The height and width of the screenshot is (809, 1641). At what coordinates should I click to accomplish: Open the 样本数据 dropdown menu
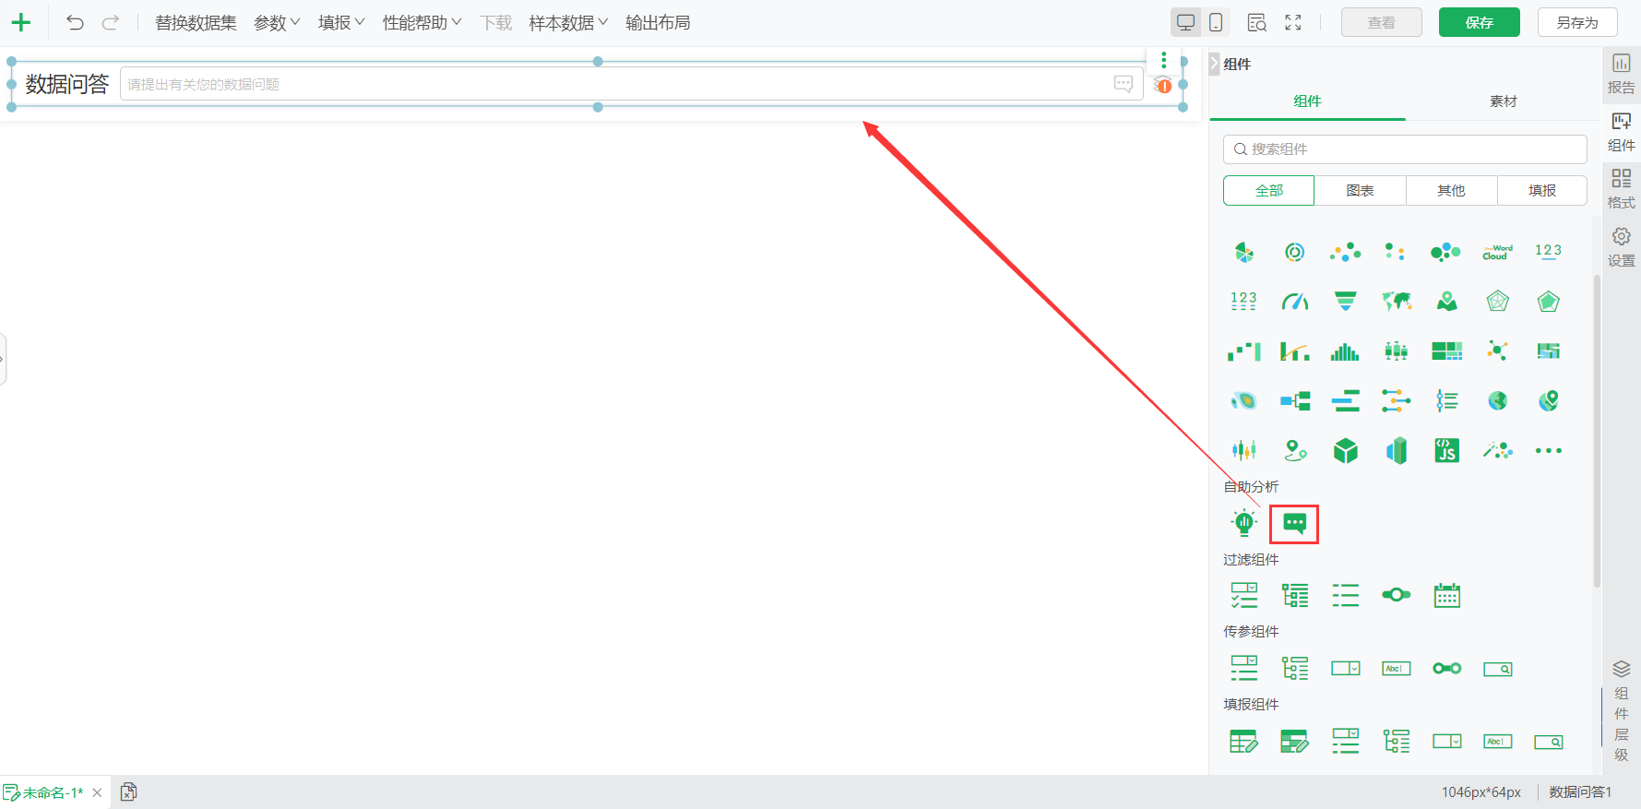click(568, 23)
